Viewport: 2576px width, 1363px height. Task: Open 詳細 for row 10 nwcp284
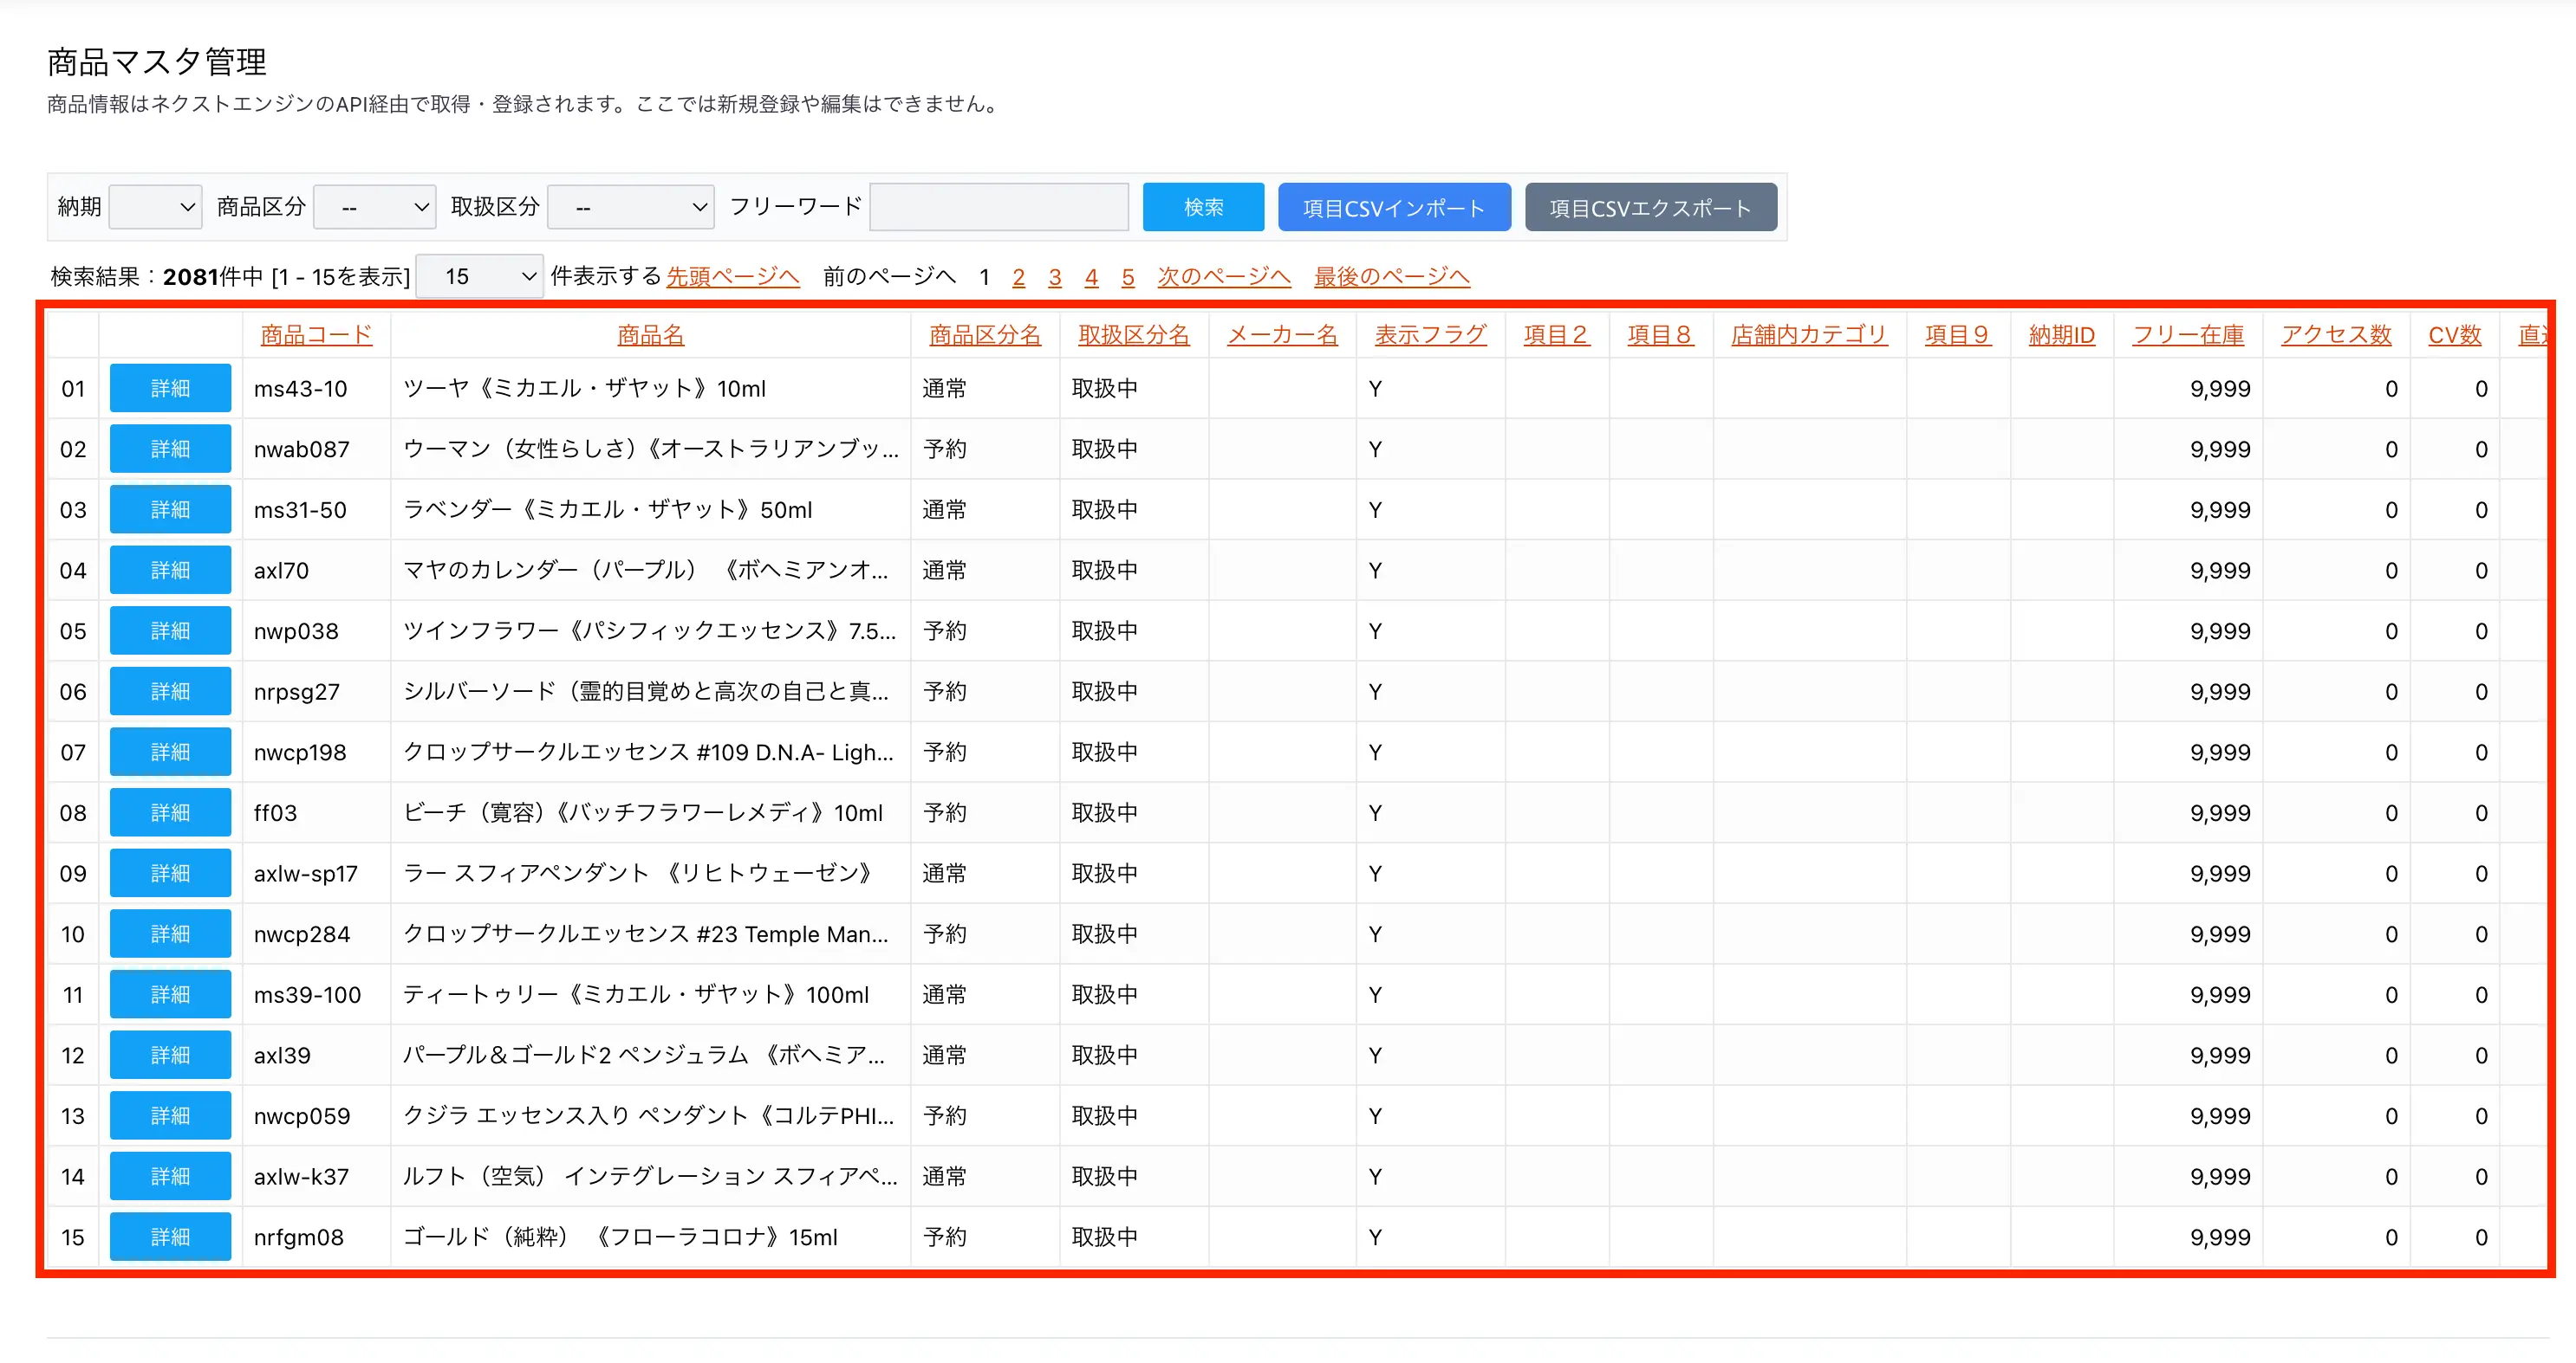tap(170, 933)
